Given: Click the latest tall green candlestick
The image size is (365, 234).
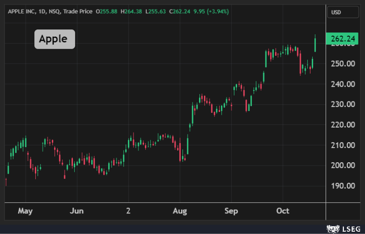Looking at the screenshot, I should [315, 45].
